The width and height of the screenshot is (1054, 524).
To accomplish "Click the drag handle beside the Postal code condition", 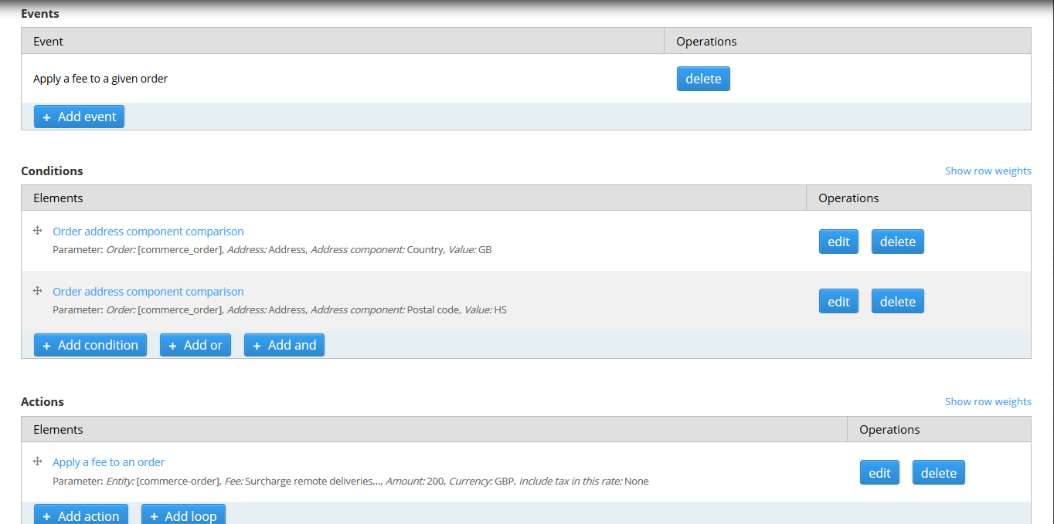I will tap(37, 291).
